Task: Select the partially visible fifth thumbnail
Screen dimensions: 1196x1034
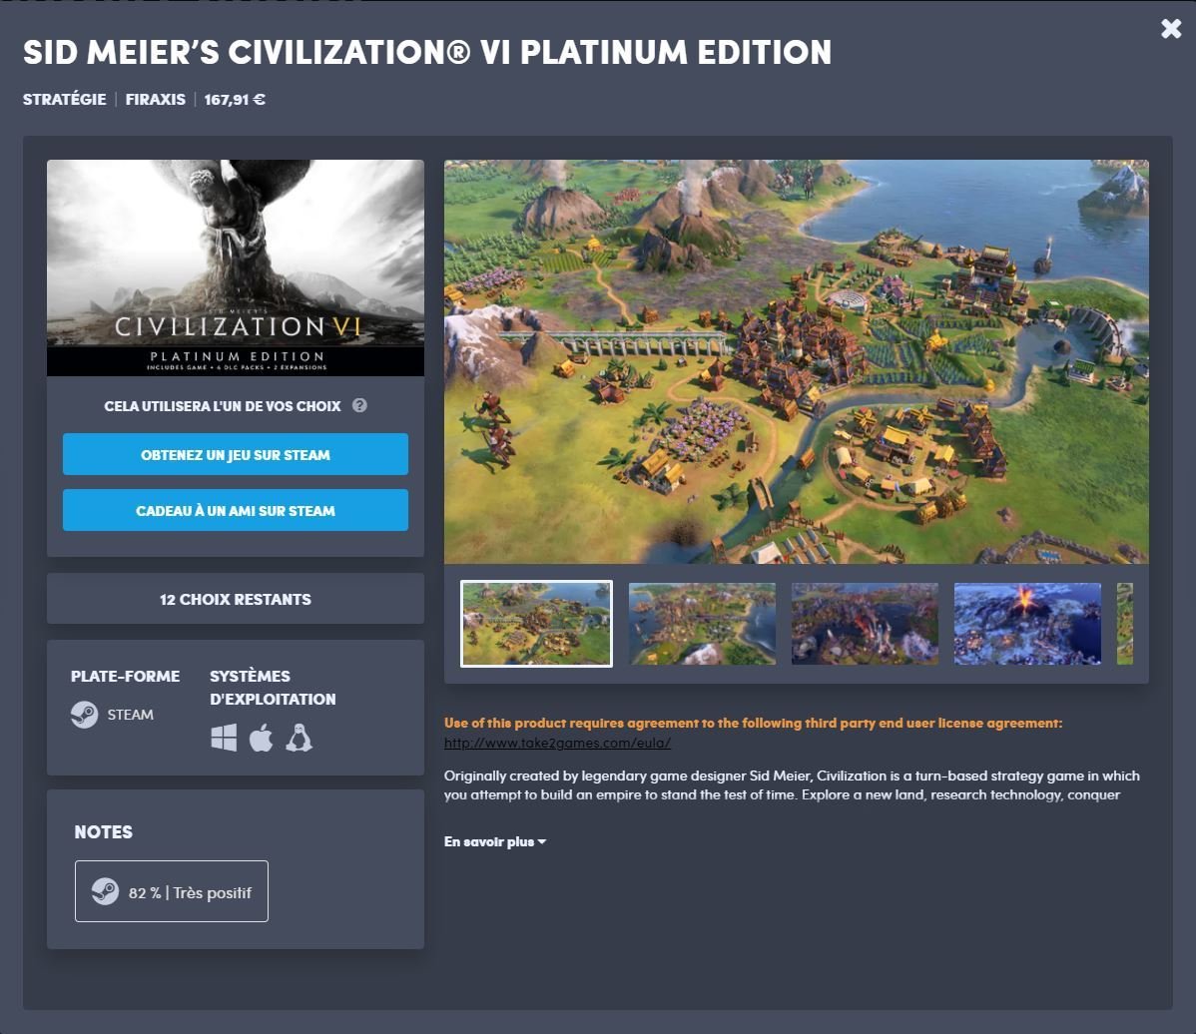Action: (1125, 624)
